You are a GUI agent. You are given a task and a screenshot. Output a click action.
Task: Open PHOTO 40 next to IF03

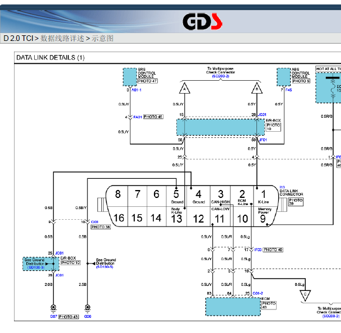273,250
